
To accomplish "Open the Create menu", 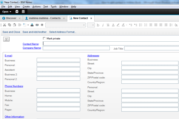I will pos(26,7).
